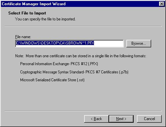Image resolution: width=166 pixels, height=127 pixels.
Task: Click the Microsoft Serialized Certificate Store line
Action: [52, 80]
